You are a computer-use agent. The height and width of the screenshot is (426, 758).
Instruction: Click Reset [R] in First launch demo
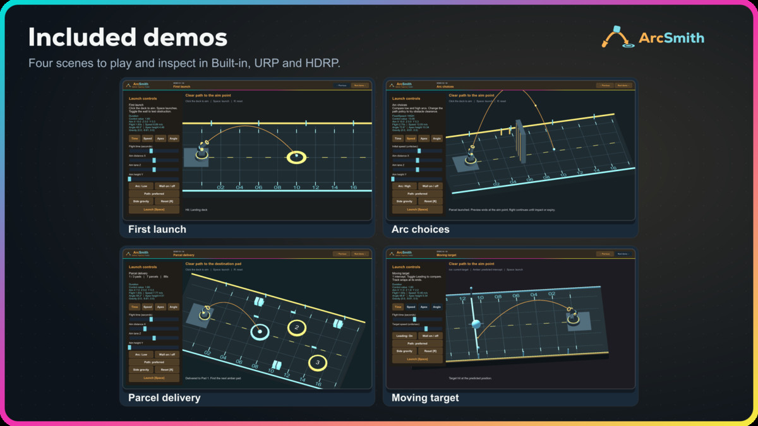pyautogui.click(x=167, y=201)
